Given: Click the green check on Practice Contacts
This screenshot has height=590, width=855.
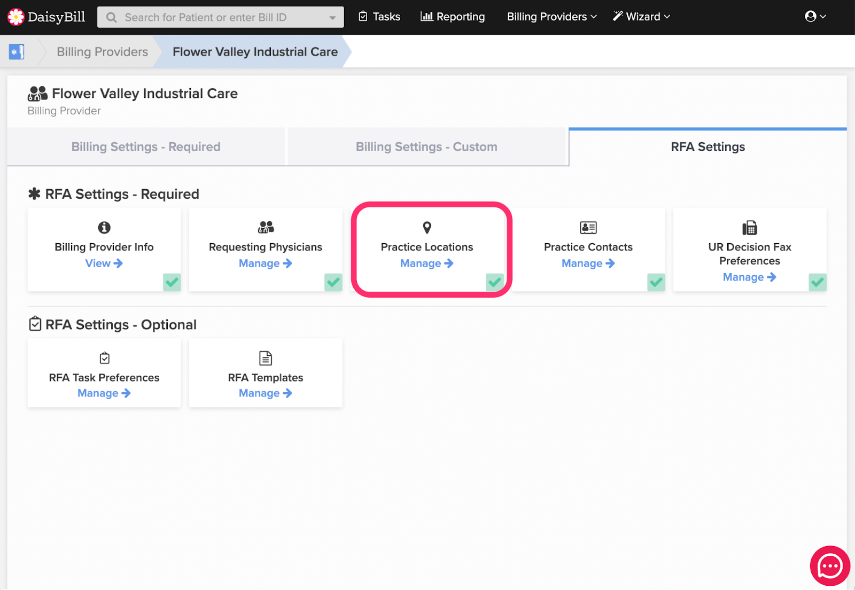Looking at the screenshot, I should [656, 282].
